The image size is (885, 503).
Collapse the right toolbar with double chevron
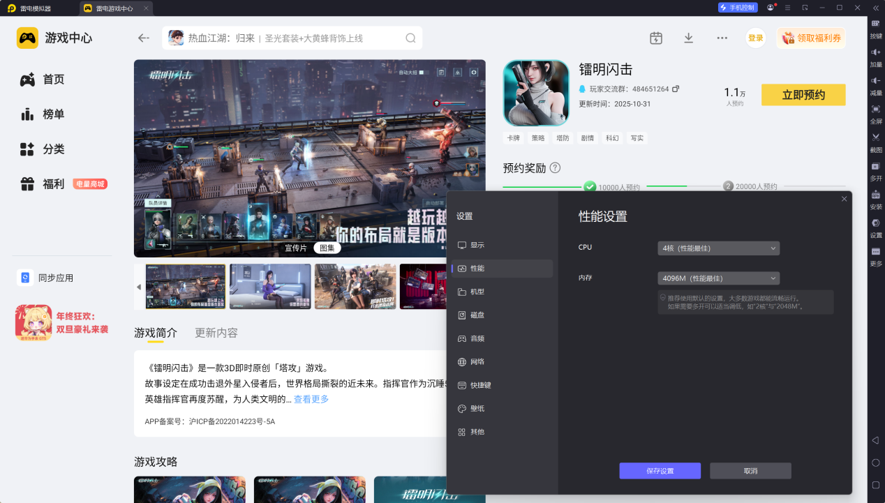tap(876, 8)
